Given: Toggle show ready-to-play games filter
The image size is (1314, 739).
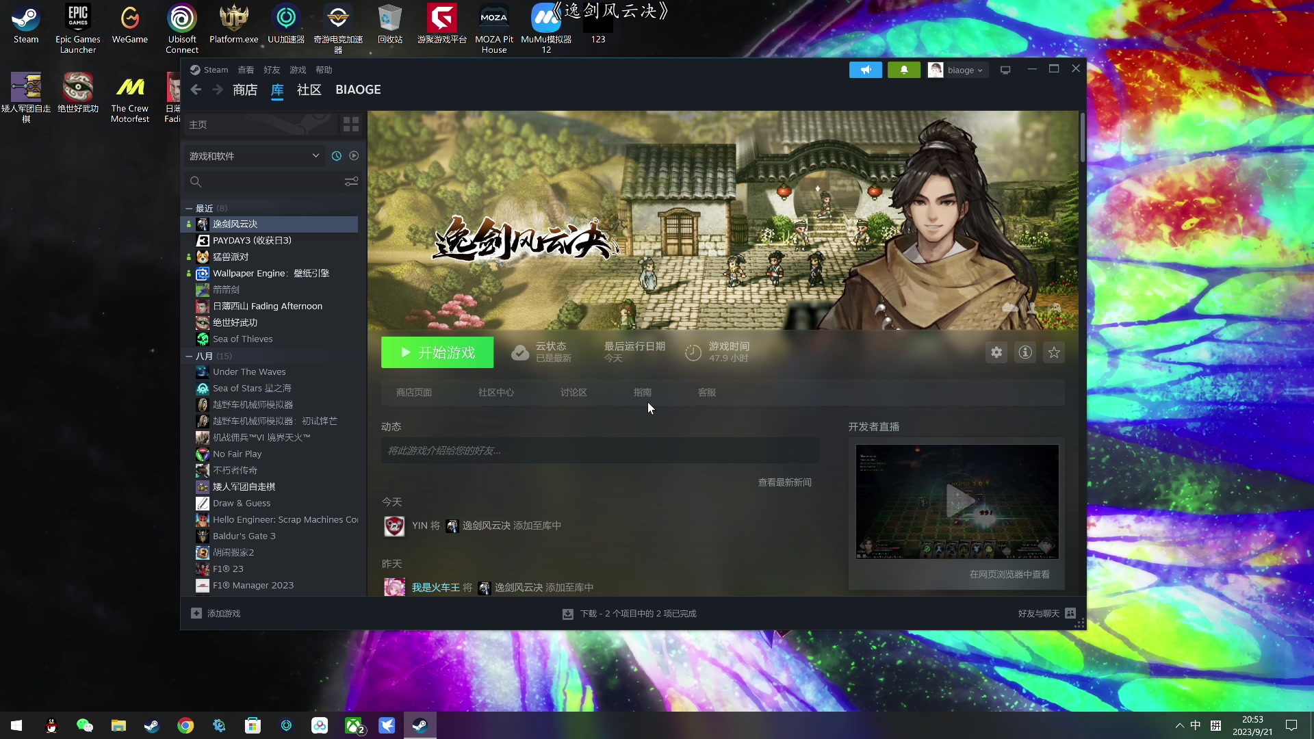Looking at the screenshot, I should click(354, 156).
